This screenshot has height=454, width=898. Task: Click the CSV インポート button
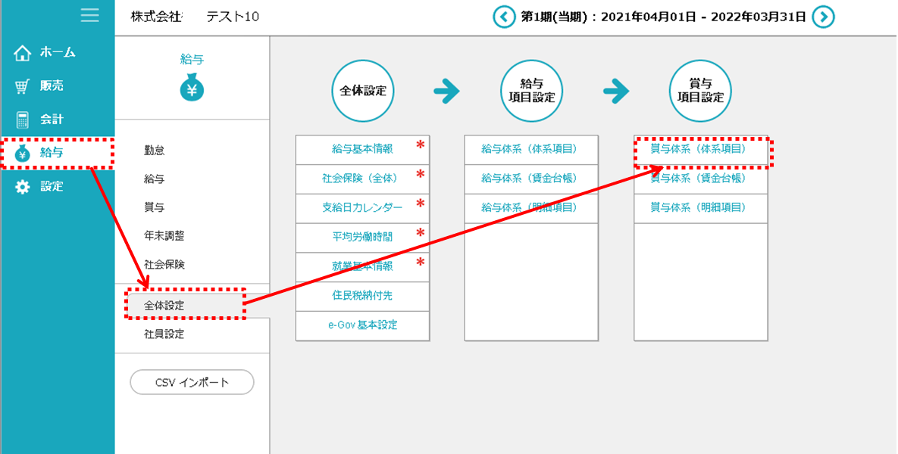pyautogui.click(x=192, y=382)
